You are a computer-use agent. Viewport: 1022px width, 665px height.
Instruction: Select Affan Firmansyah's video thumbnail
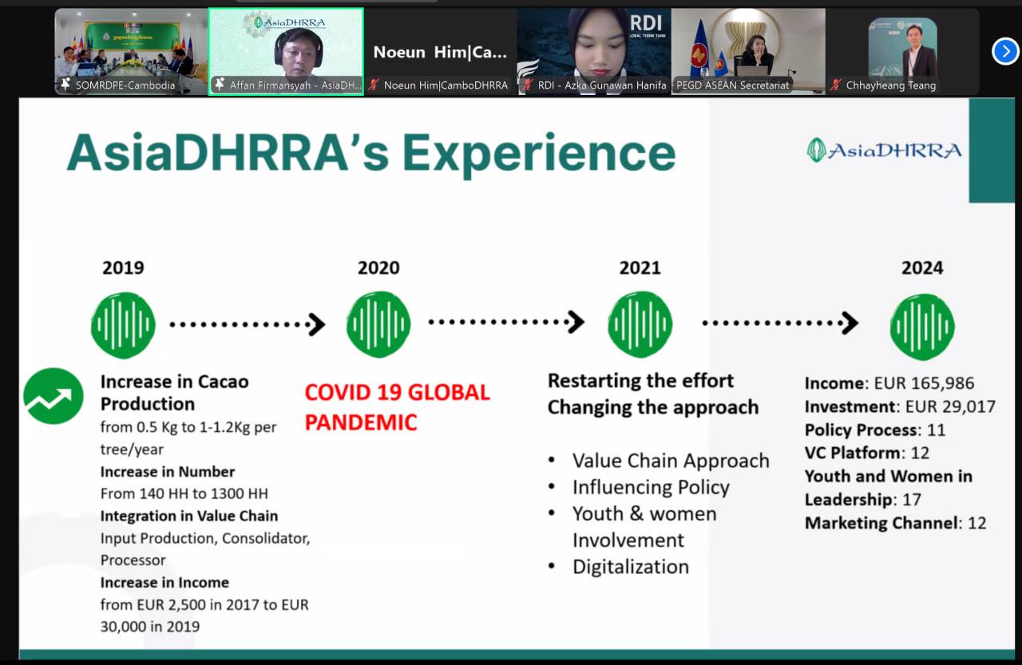pyautogui.click(x=286, y=52)
